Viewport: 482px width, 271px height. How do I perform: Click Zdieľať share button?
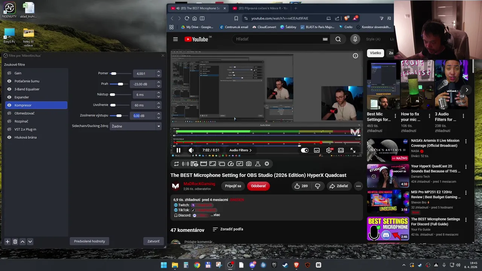point(339,186)
